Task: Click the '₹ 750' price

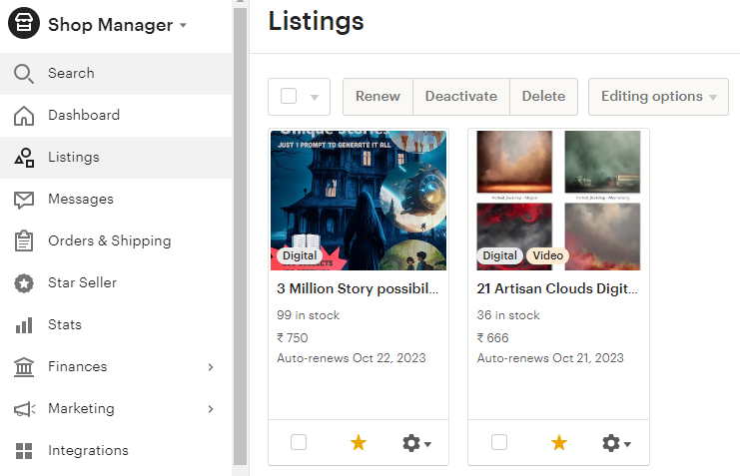Action: (293, 338)
